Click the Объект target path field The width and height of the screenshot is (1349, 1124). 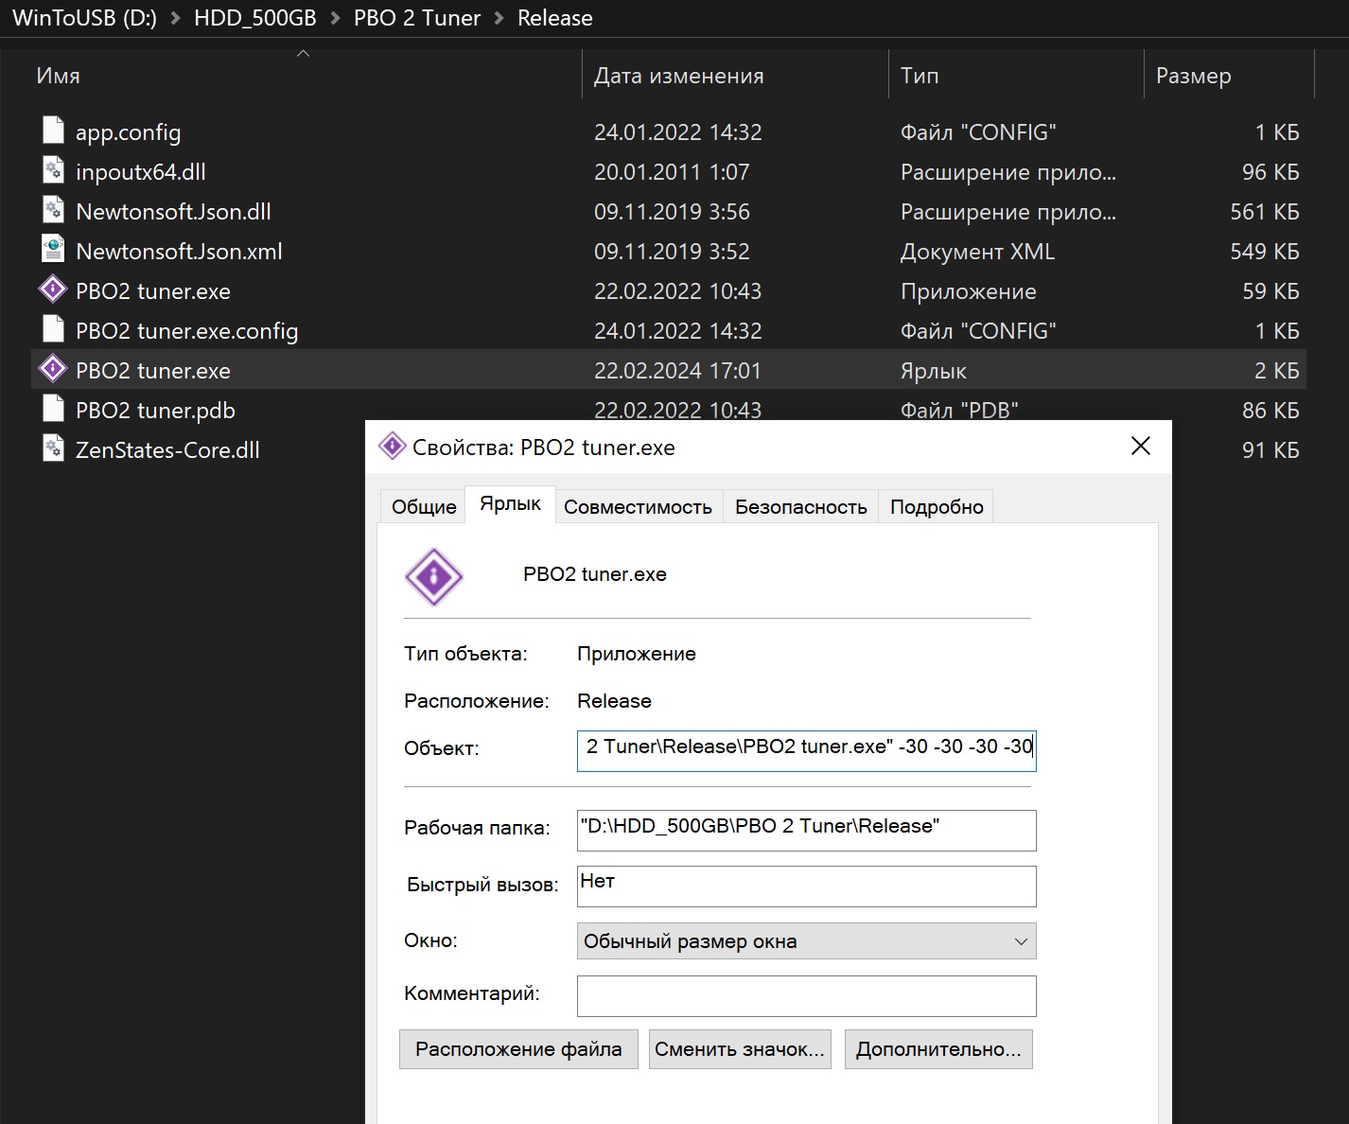coord(806,748)
